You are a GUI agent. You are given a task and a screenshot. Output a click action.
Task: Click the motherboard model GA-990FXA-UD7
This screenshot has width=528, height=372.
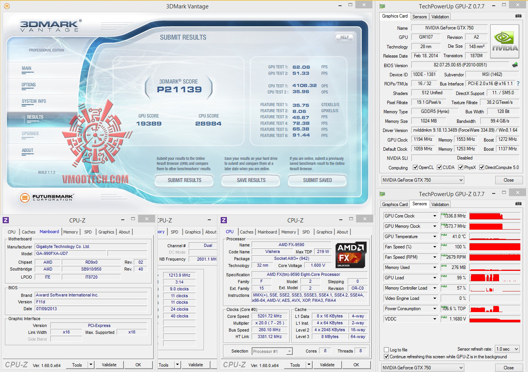71,253
